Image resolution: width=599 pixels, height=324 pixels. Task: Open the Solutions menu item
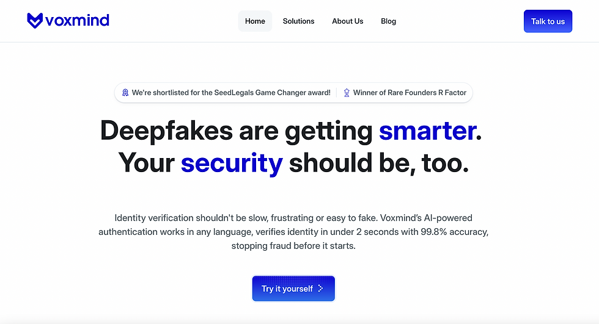298,21
